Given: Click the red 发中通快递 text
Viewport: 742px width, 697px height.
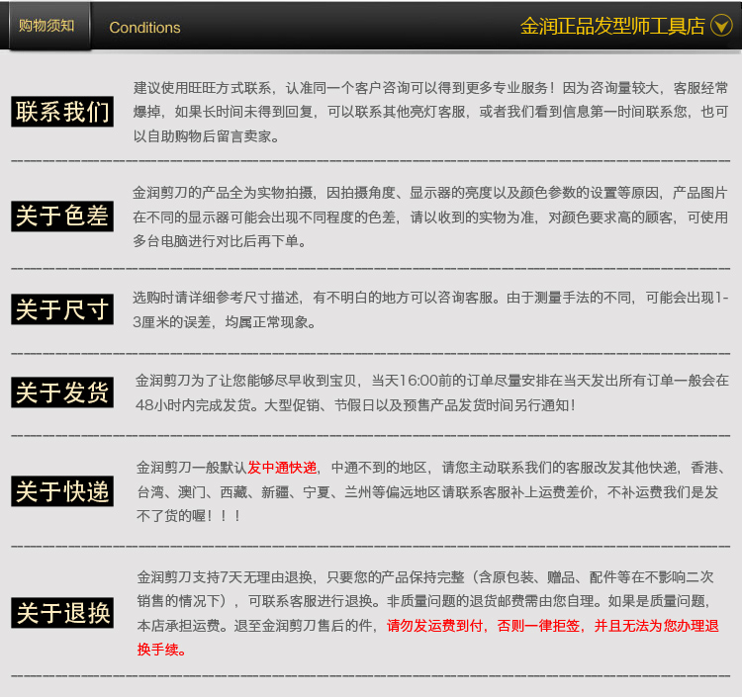Looking at the screenshot, I should (282, 468).
